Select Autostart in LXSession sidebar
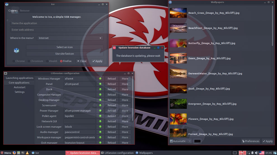Viewport: 277px width, 155px height. click(x=20, y=87)
